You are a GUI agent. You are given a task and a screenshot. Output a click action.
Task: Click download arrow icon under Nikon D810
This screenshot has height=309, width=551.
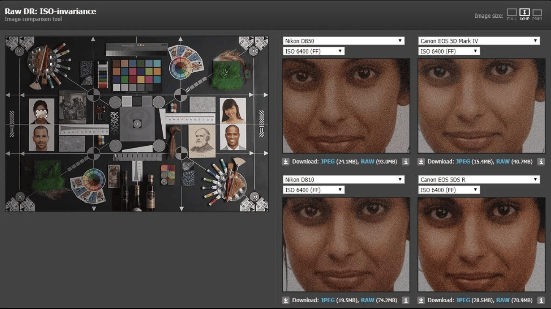pos(286,301)
